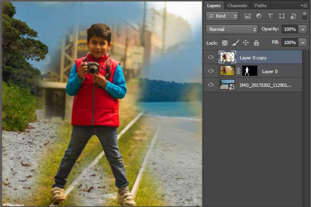Select the Layer 0 copy thumbnail

227,57
